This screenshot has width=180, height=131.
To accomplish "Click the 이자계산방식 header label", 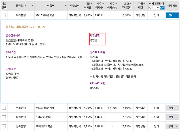I will (156, 4).
